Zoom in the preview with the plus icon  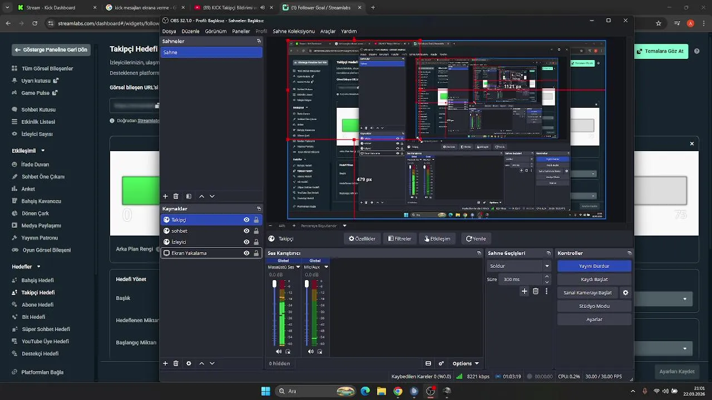[x=294, y=226]
